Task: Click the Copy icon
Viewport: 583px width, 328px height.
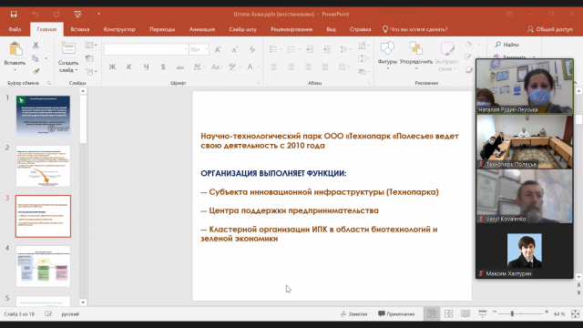Action: point(36,58)
